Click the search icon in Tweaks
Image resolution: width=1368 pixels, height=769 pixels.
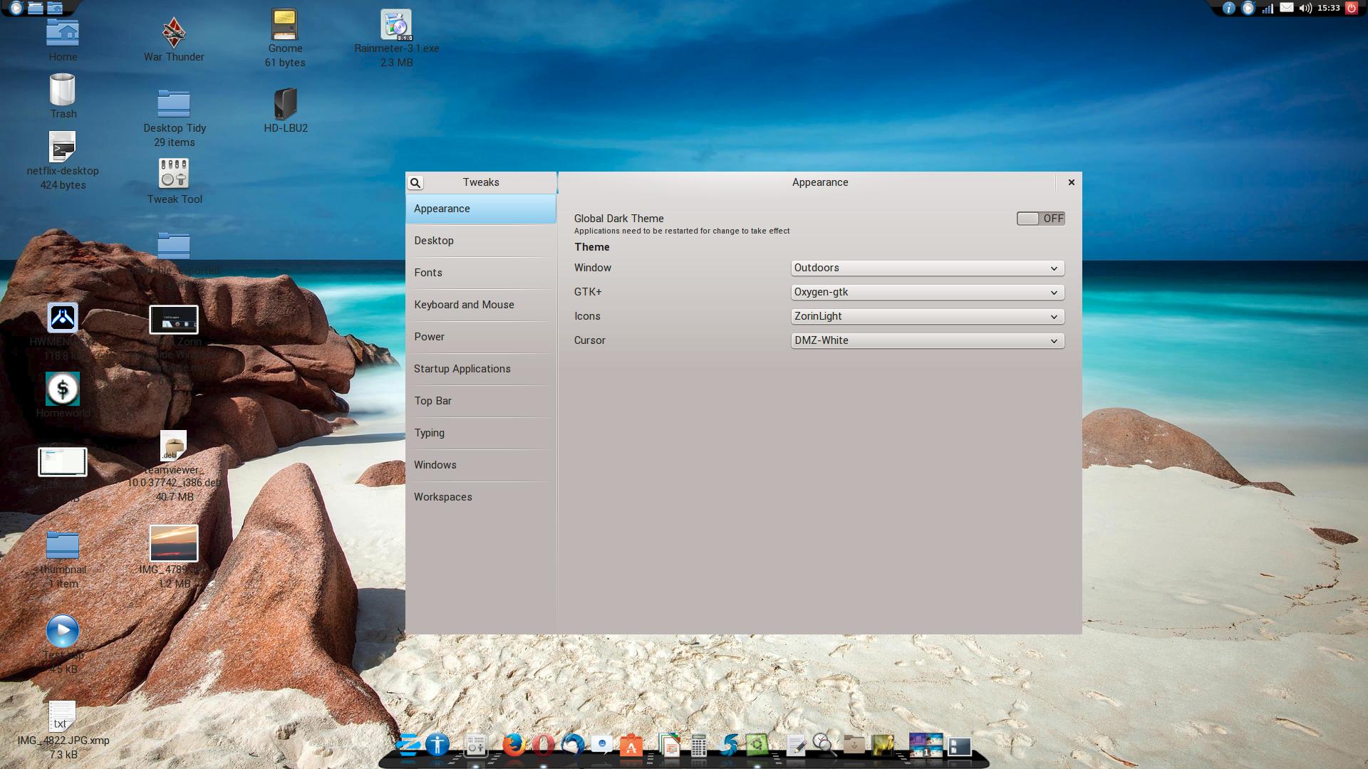coord(415,183)
